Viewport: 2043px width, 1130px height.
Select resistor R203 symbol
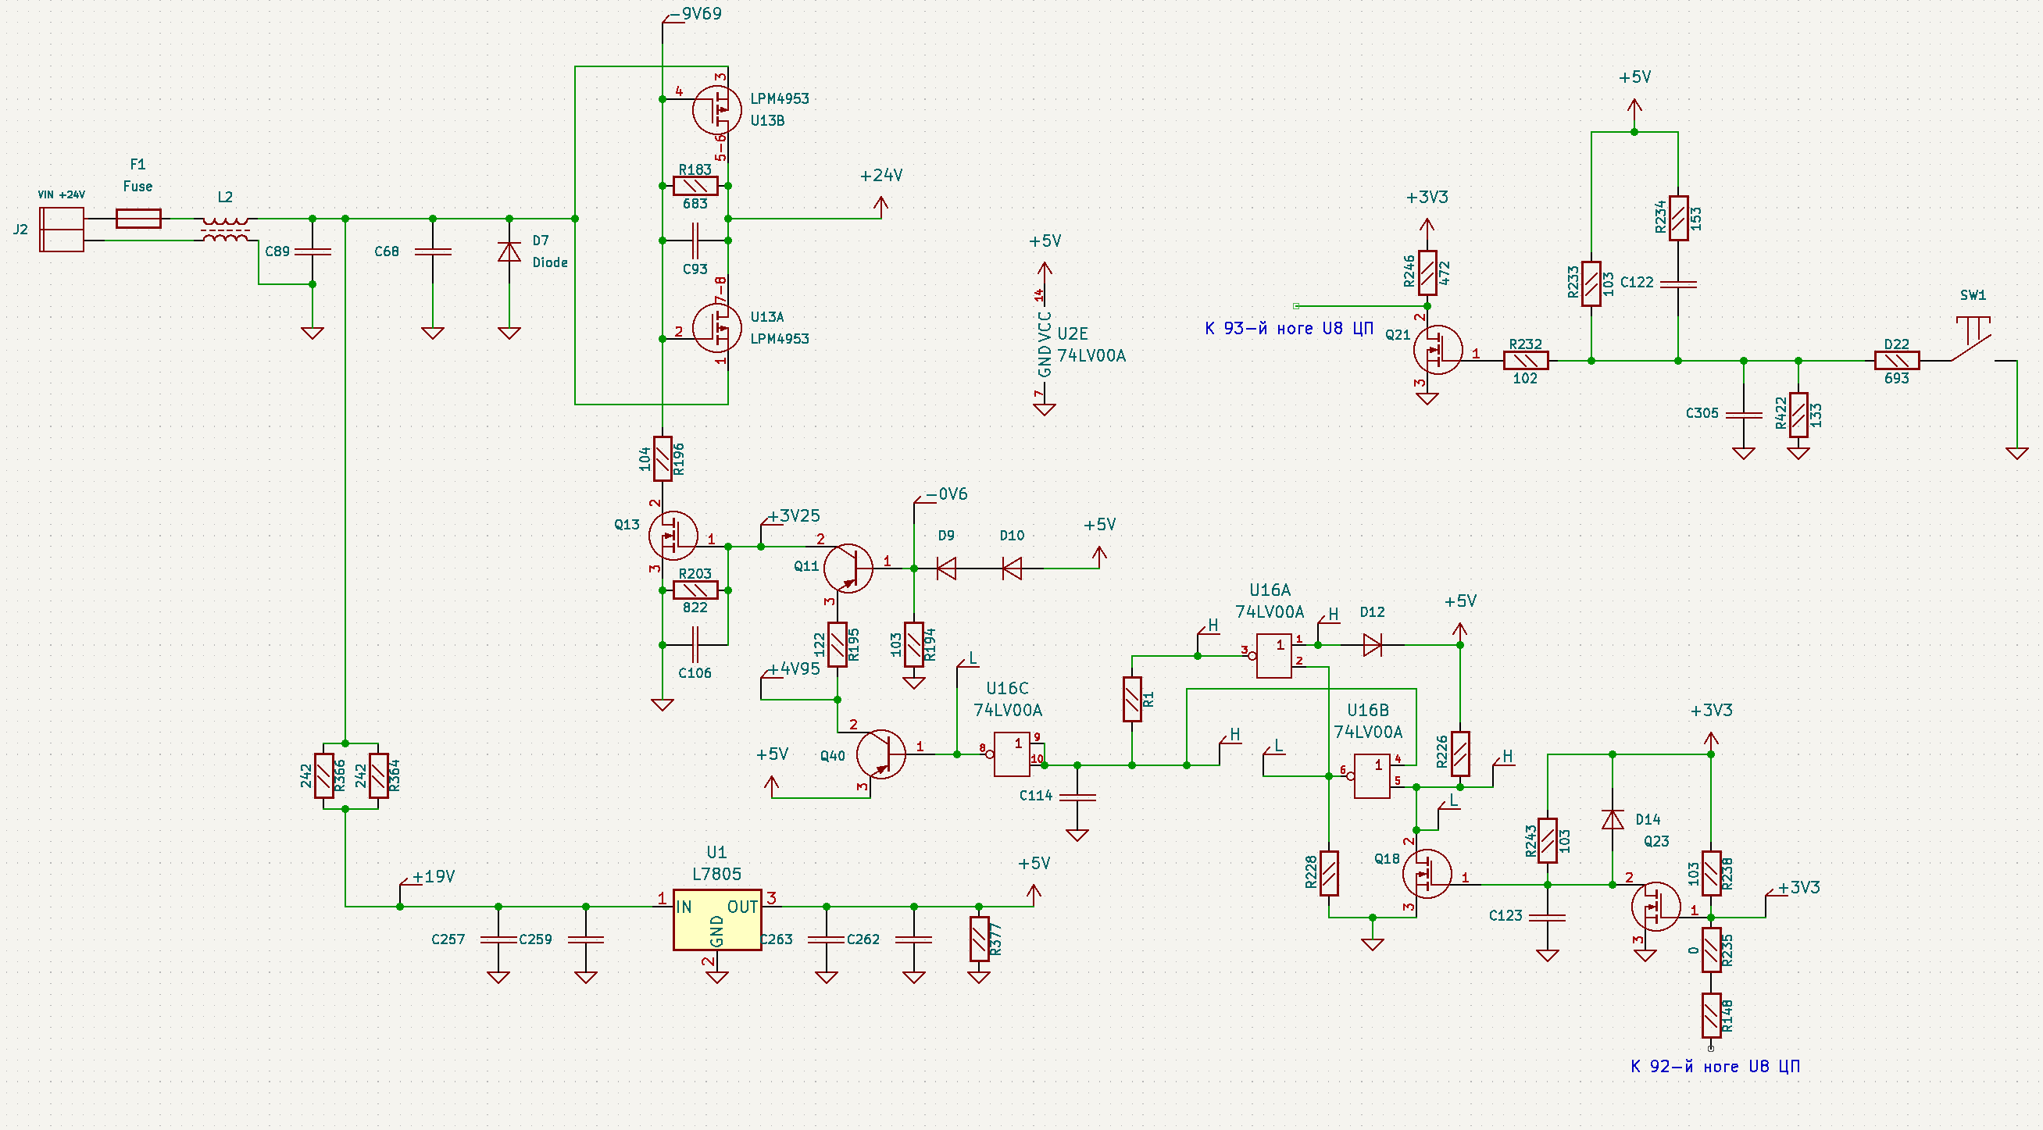coord(695,590)
